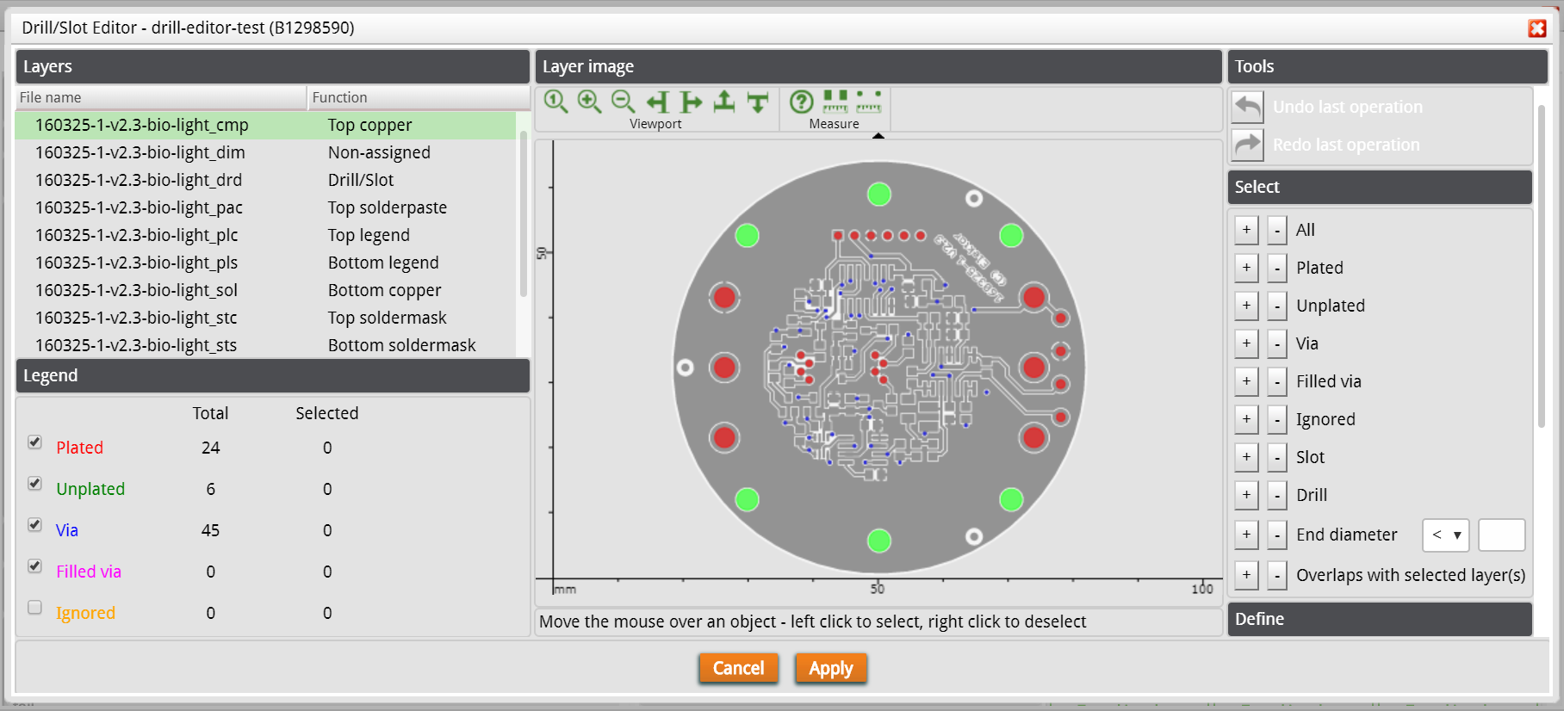
Task: Collapse the Legend panel header
Action: (x=273, y=375)
